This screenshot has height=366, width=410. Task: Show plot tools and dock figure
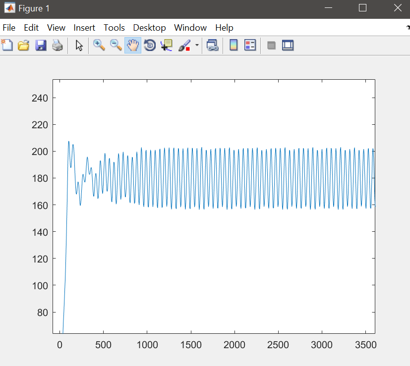(288, 46)
